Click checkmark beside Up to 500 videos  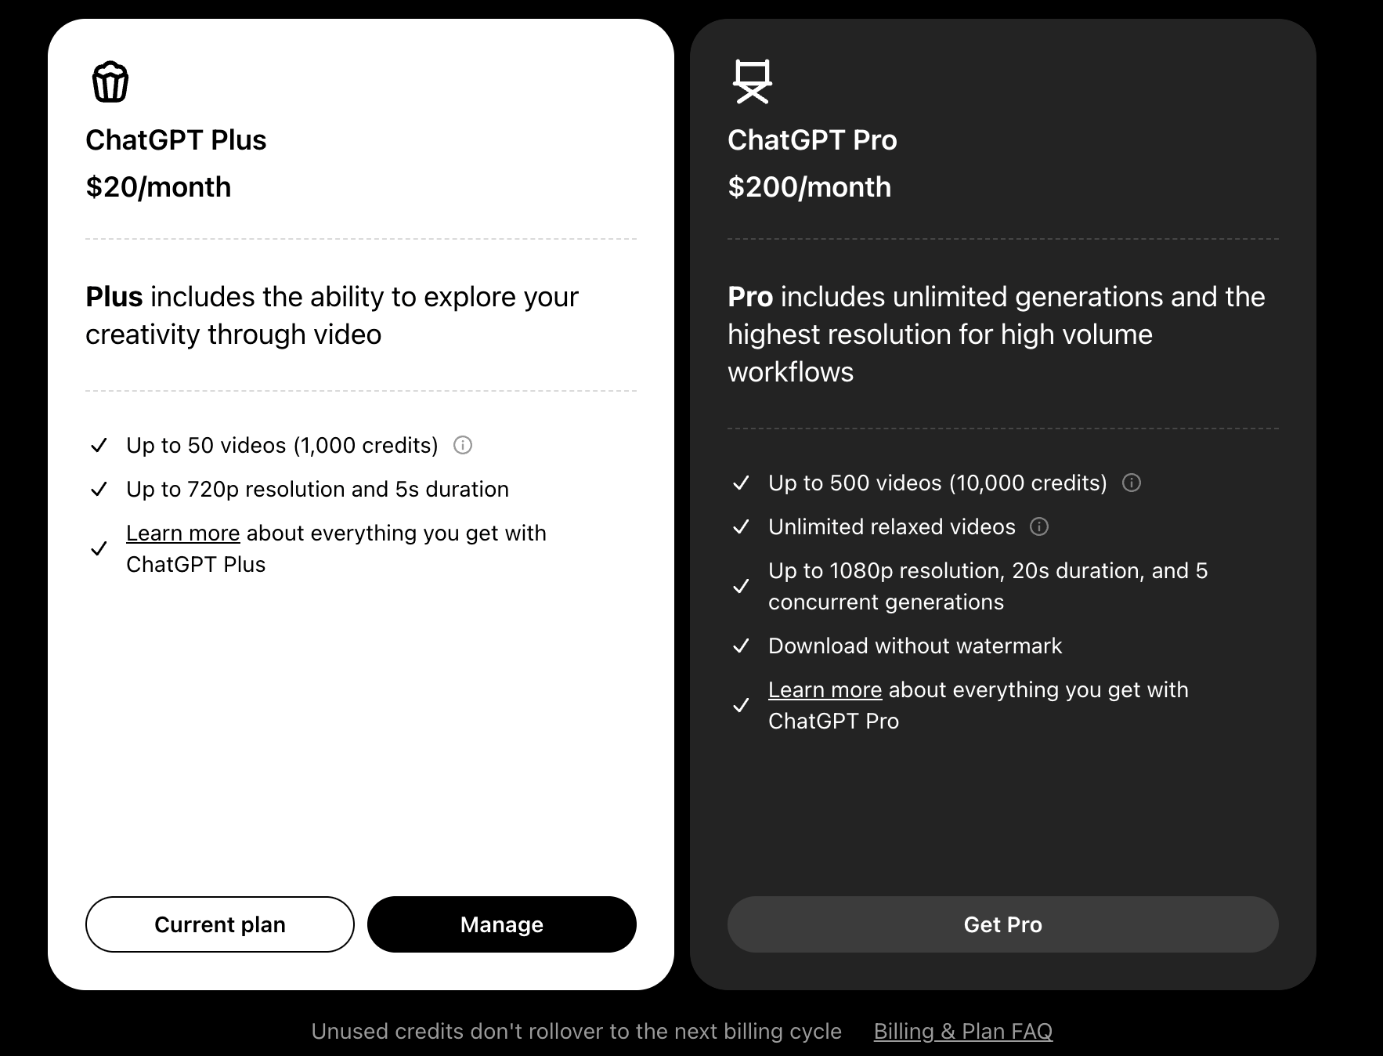[x=741, y=483]
